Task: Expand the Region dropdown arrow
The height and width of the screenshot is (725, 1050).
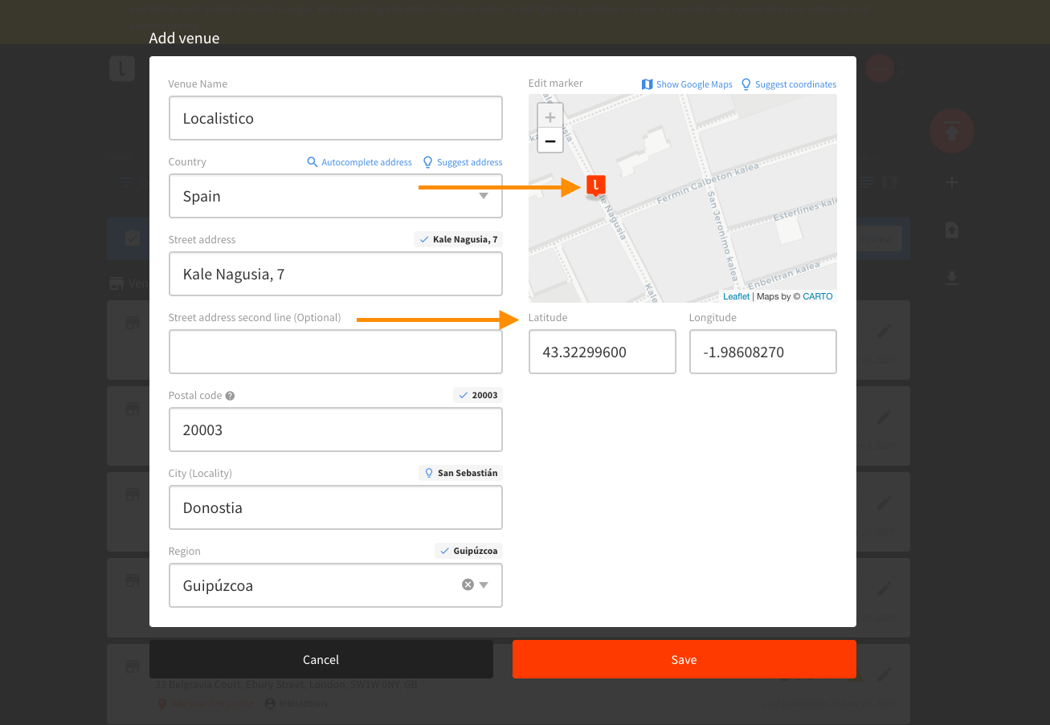Action: (484, 585)
